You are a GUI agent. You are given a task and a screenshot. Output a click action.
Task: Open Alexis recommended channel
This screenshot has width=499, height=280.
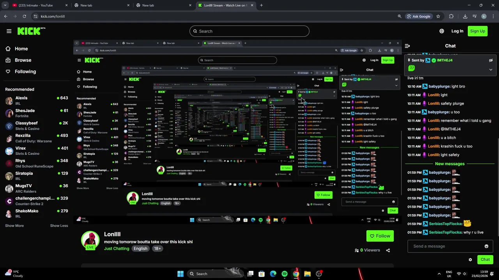click(36, 101)
